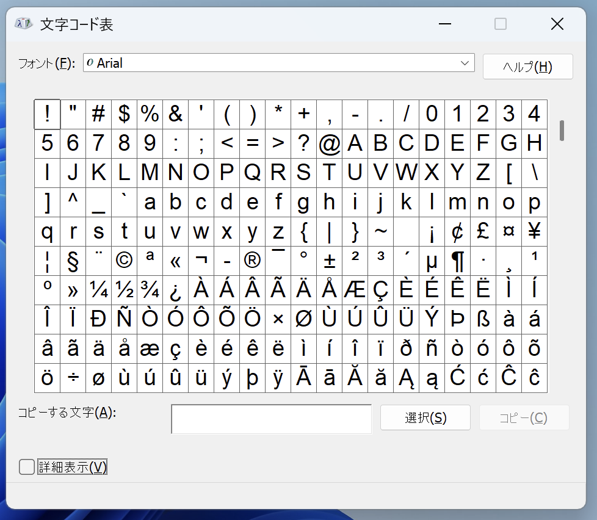Select the copyright © symbol in the grid

124,261
